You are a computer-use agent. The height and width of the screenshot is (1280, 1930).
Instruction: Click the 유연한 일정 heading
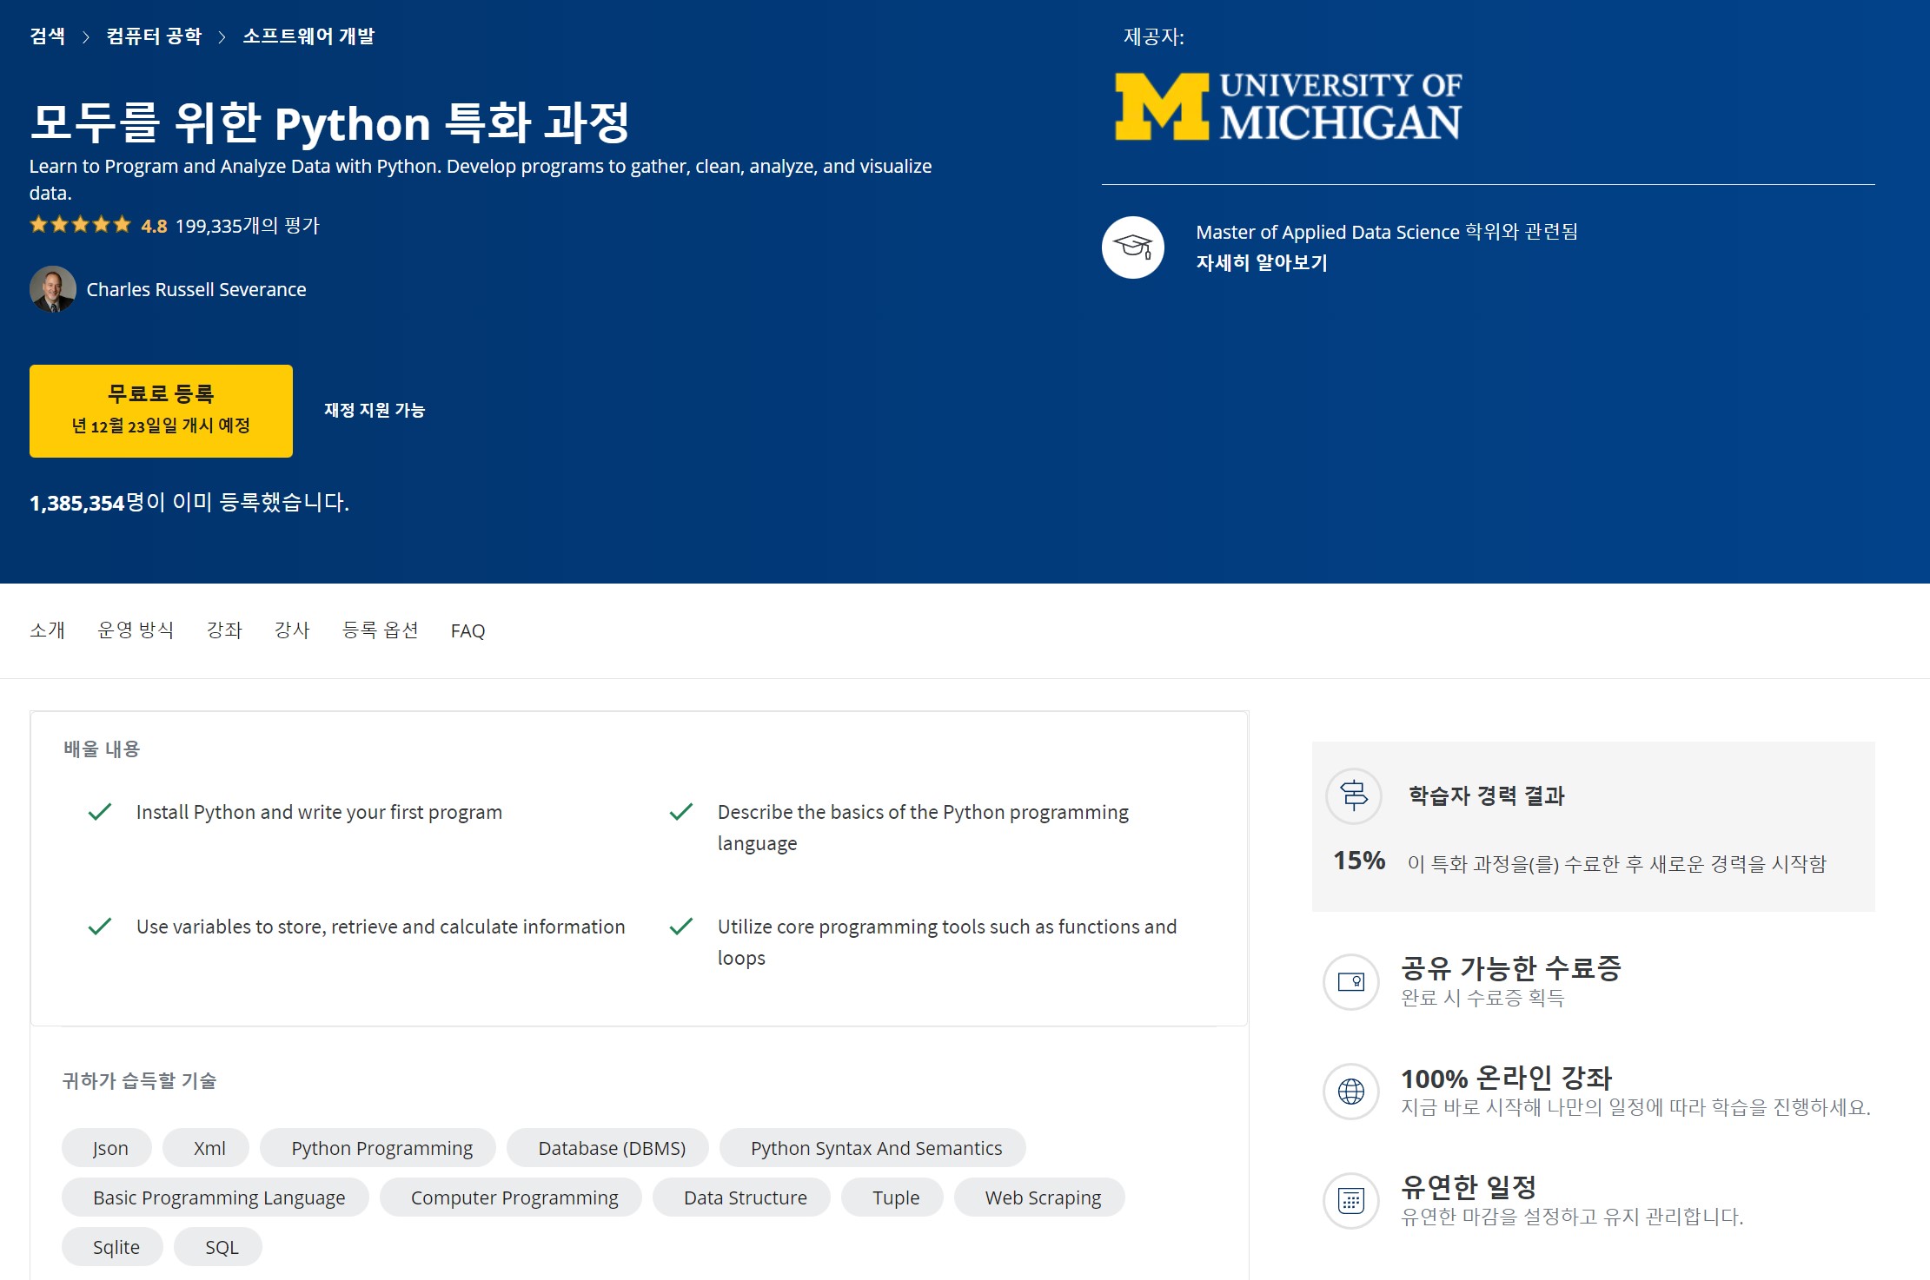1469,1187
